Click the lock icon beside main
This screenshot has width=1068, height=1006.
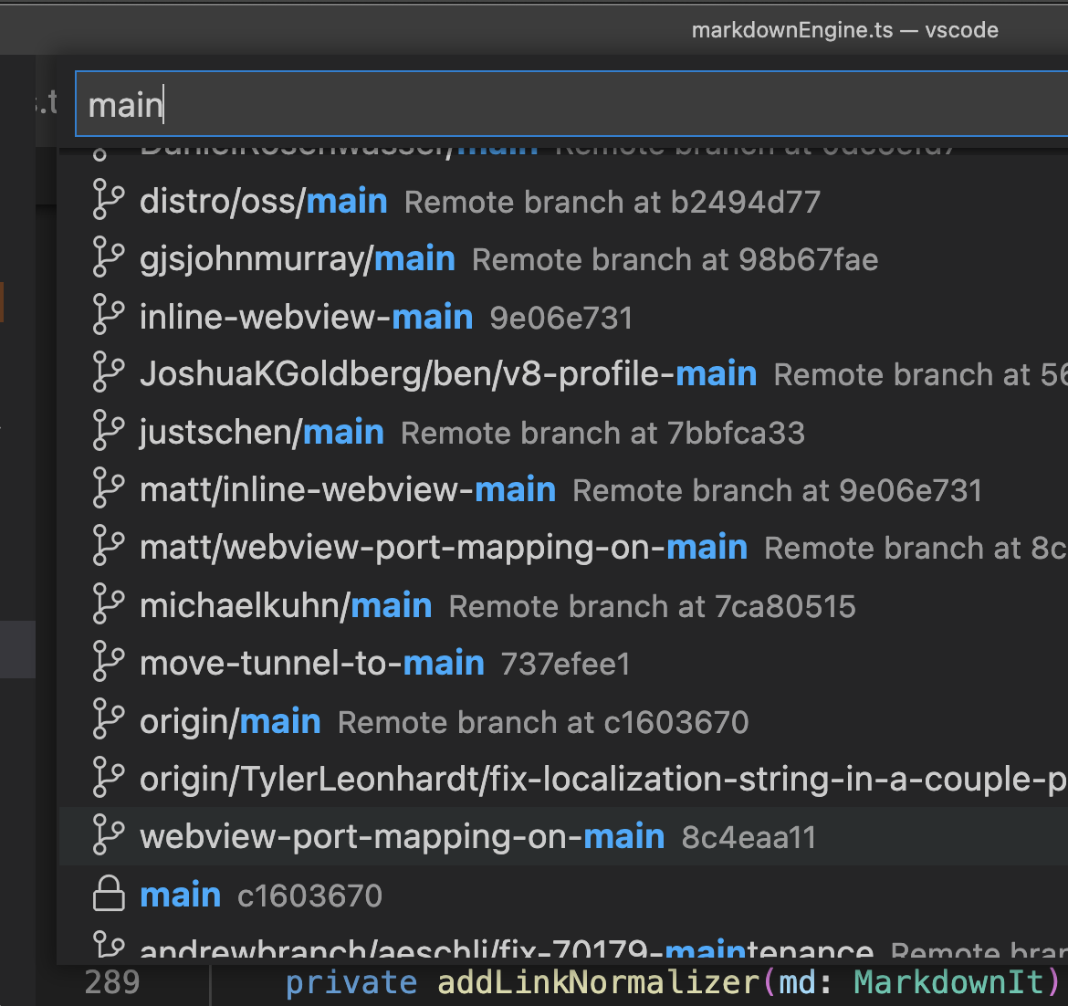coord(109,894)
